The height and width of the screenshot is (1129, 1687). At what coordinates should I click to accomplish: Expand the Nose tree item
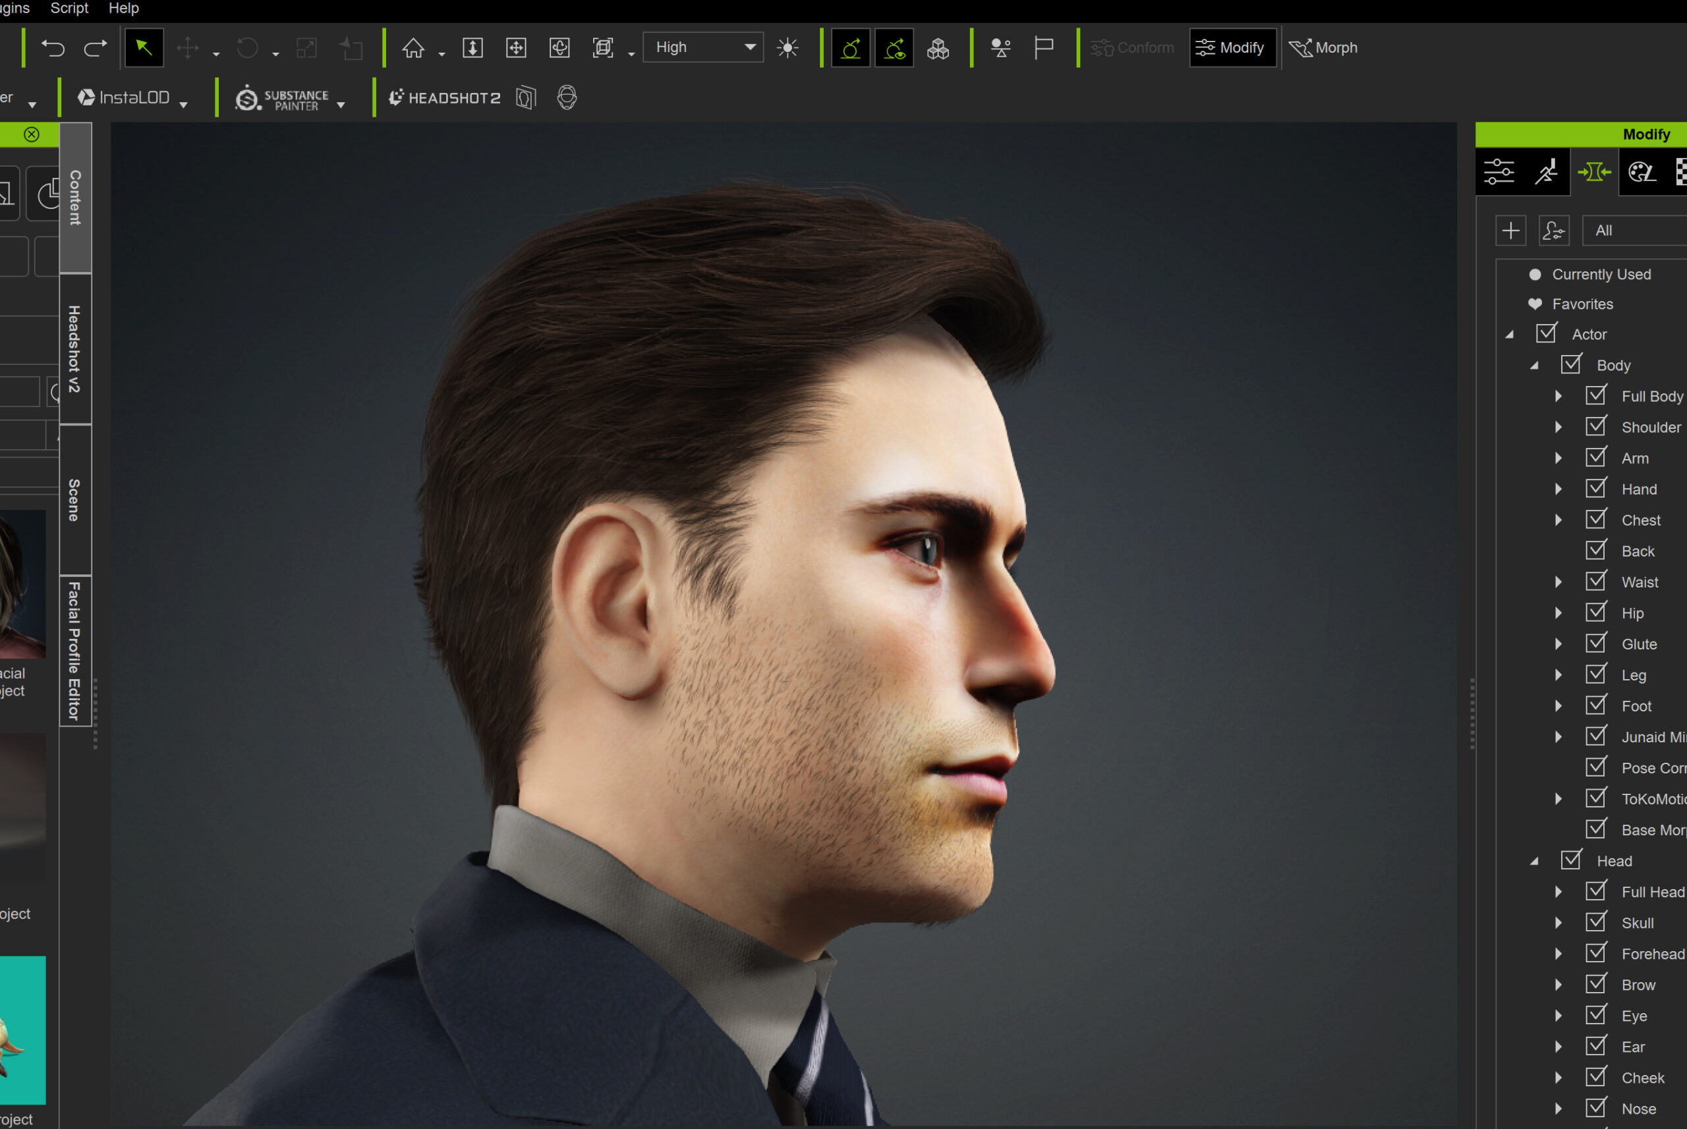pos(1558,1109)
